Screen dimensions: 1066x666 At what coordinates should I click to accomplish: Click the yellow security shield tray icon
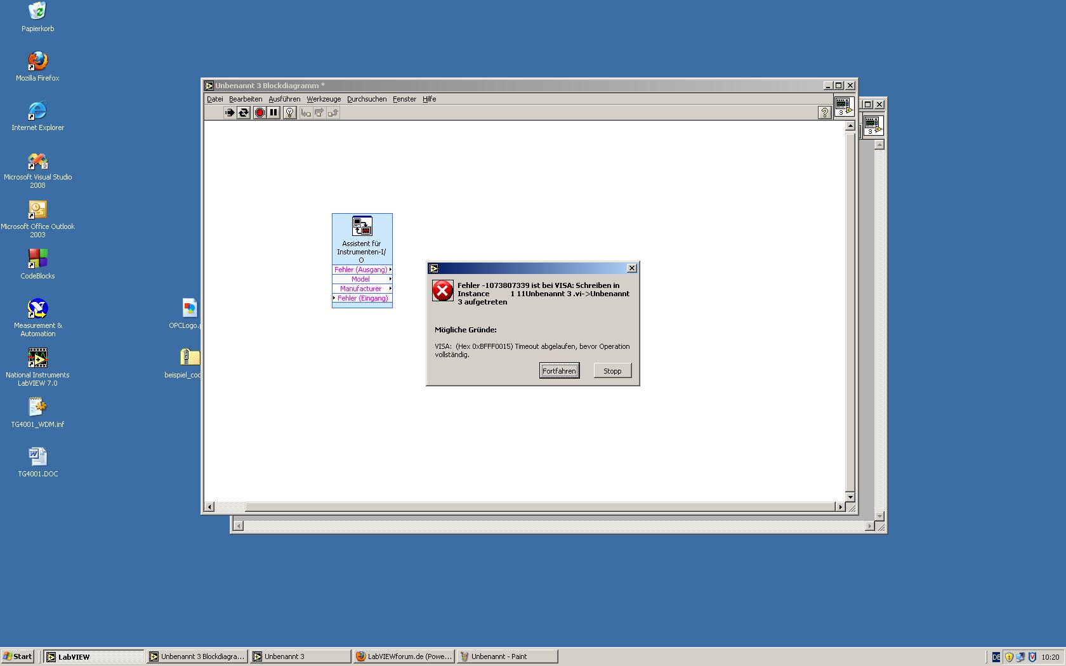click(x=1009, y=657)
